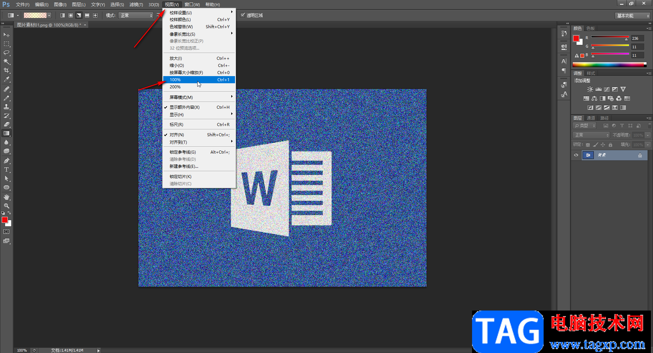Select the Horizontal Type tool
Viewport: 653px width, 353px height.
(x=6, y=170)
